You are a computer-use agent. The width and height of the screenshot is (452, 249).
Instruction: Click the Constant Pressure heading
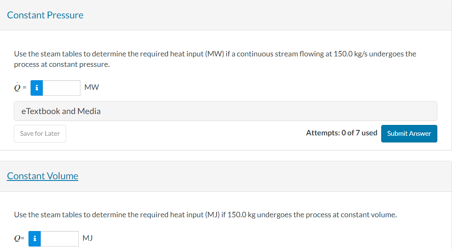click(x=45, y=15)
